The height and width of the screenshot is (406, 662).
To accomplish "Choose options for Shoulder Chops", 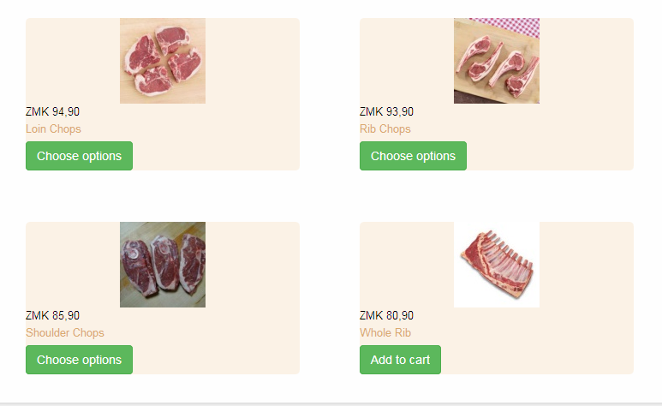I will click(x=79, y=360).
